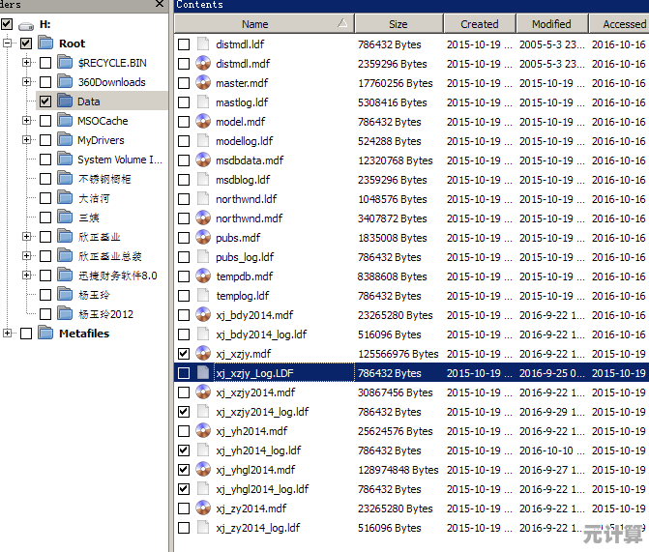Select the model.mdf file name
This screenshot has width=649, height=552.
click(x=240, y=122)
